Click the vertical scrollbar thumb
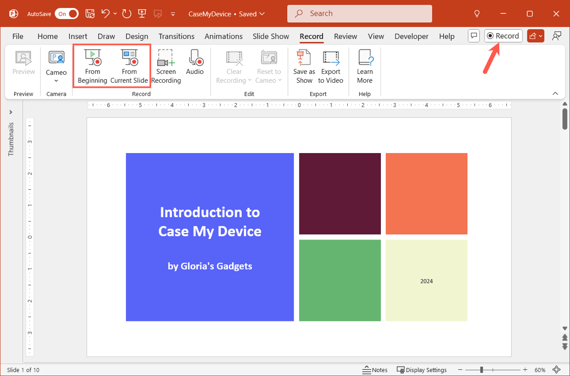The height and width of the screenshot is (376, 570). click(565, 119)
